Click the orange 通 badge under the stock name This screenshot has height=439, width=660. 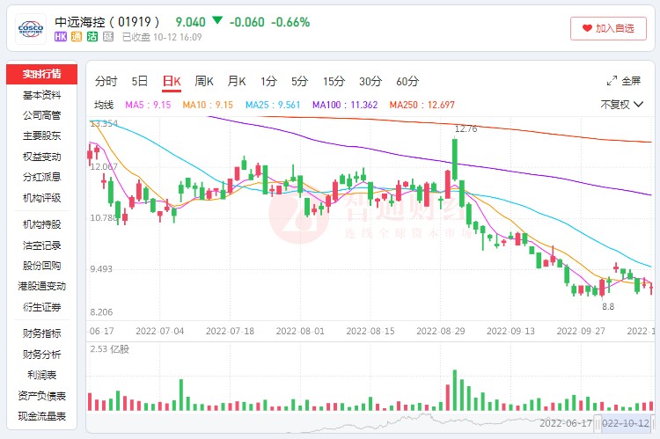77,37
